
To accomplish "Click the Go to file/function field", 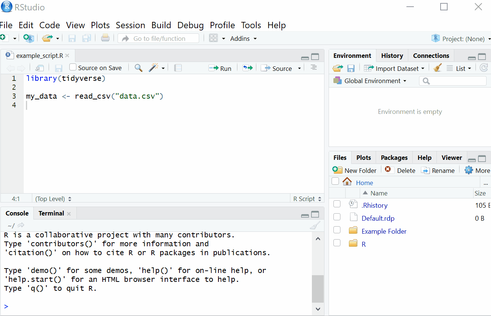I will pyautogui.click(x=159, y=39).
